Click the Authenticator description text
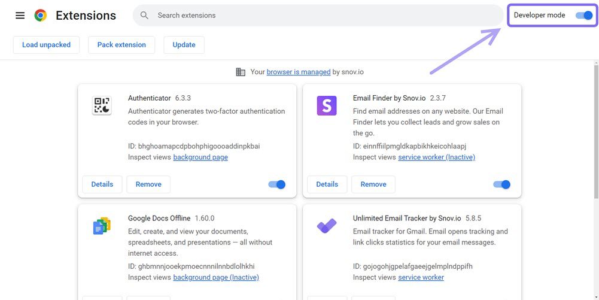The image size is (599, 300). 206,117
